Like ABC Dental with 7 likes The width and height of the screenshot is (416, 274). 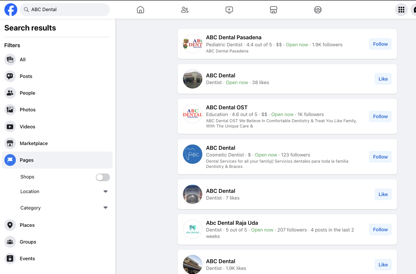click(383, 194)
